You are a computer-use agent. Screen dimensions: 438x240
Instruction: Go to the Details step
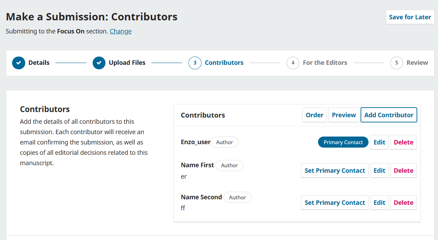[39, 63]
